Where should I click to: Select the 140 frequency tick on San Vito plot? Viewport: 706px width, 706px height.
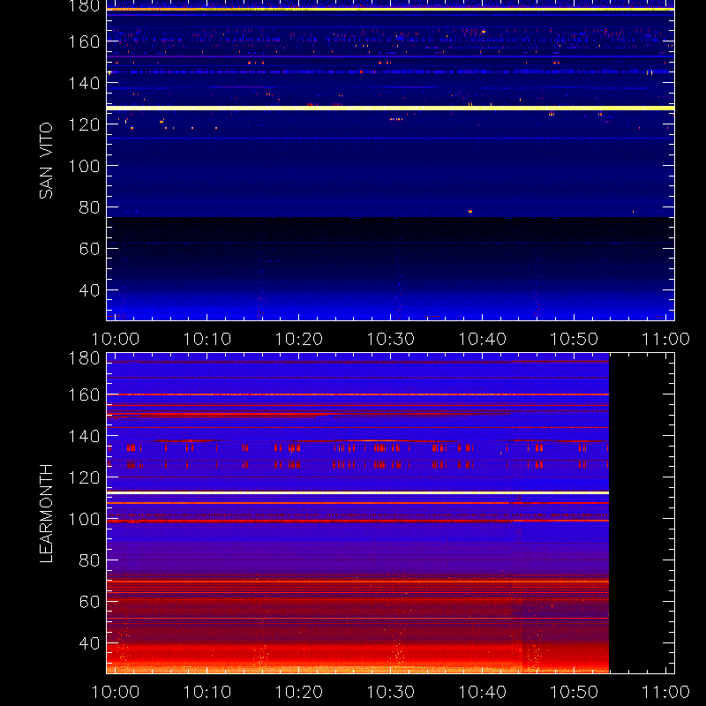(x=84, y=83)
